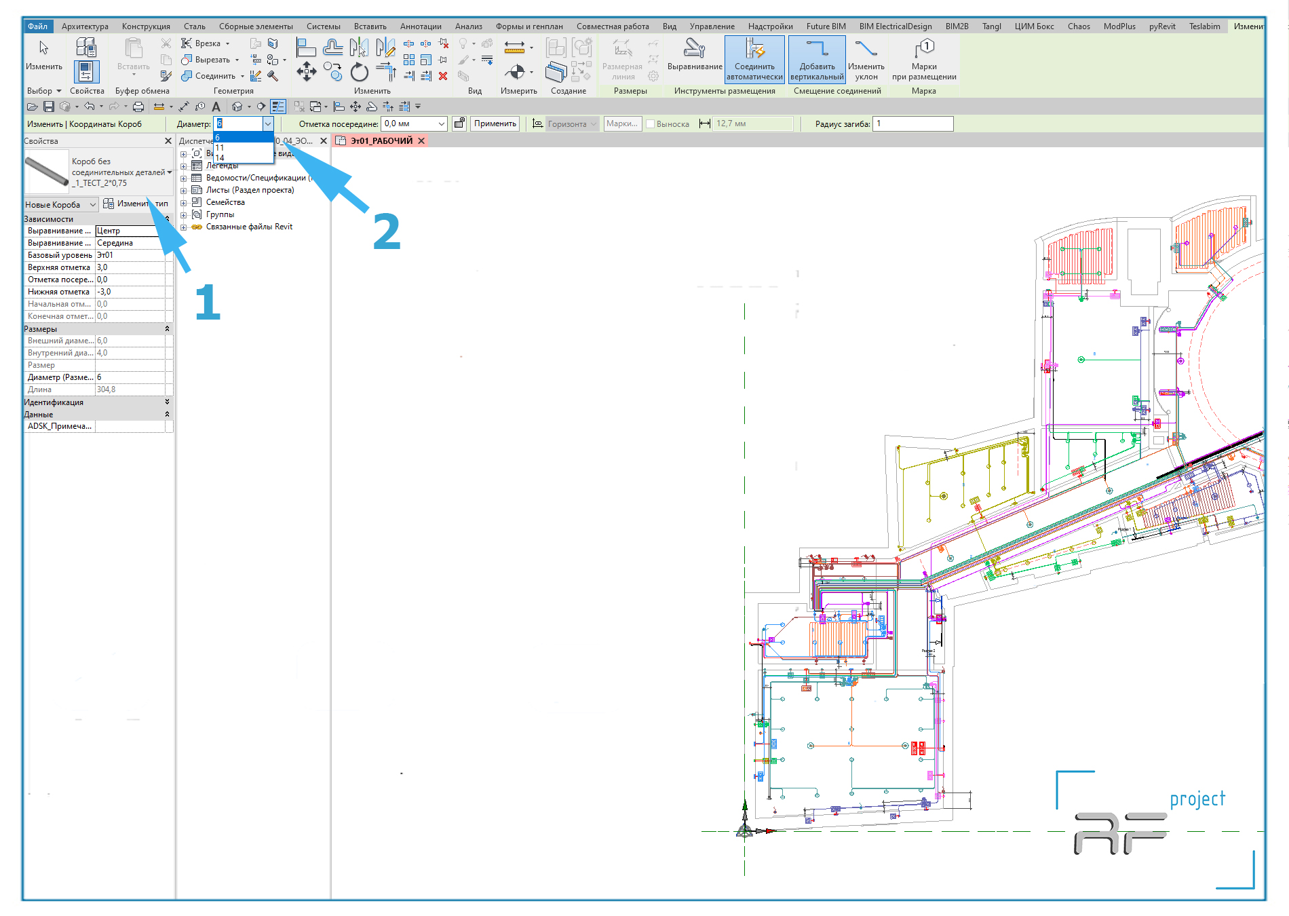Viewport: 1289px width, 916px height.
Task: Open the type selector dropdown for Короб без соединительных деталей
Action: [x=169, y=172]
